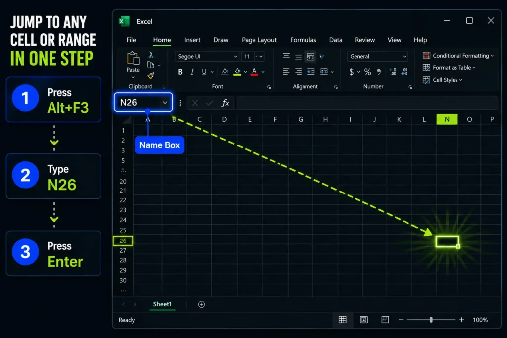Toggle Wrap Text in Alignment group

click(311, 57)
